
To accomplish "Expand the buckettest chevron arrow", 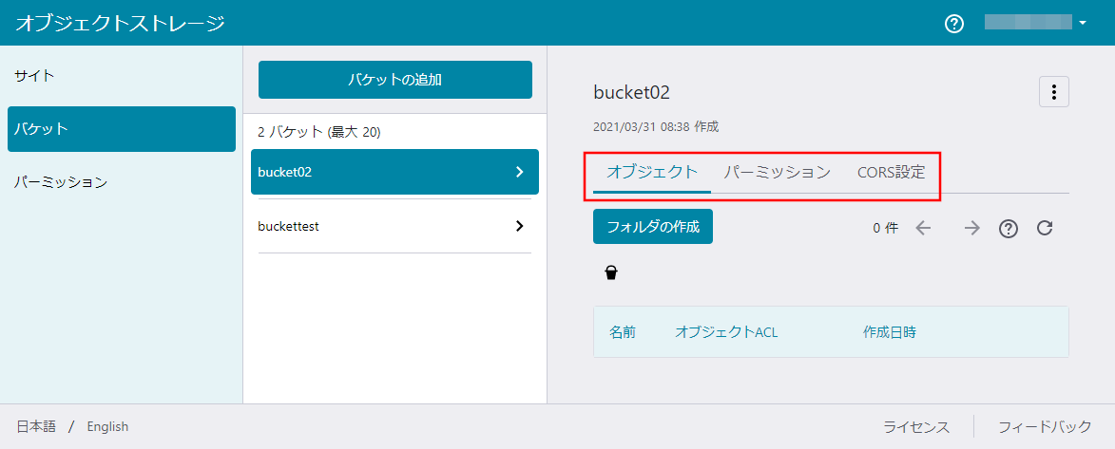I will point(519,226).
